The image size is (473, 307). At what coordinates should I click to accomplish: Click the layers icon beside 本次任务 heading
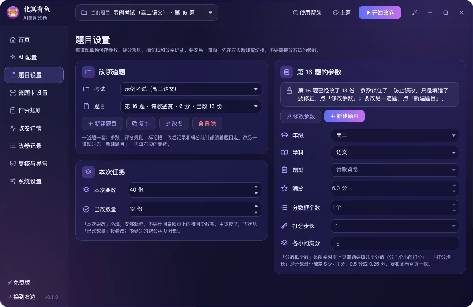[x=88, y=172]
